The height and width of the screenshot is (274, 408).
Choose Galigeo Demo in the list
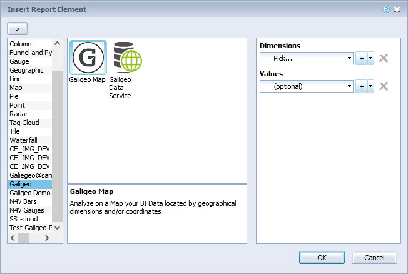tap(30, 193)
